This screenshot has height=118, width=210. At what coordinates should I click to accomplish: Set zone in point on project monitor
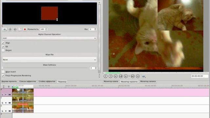click(x=106, y=76)
